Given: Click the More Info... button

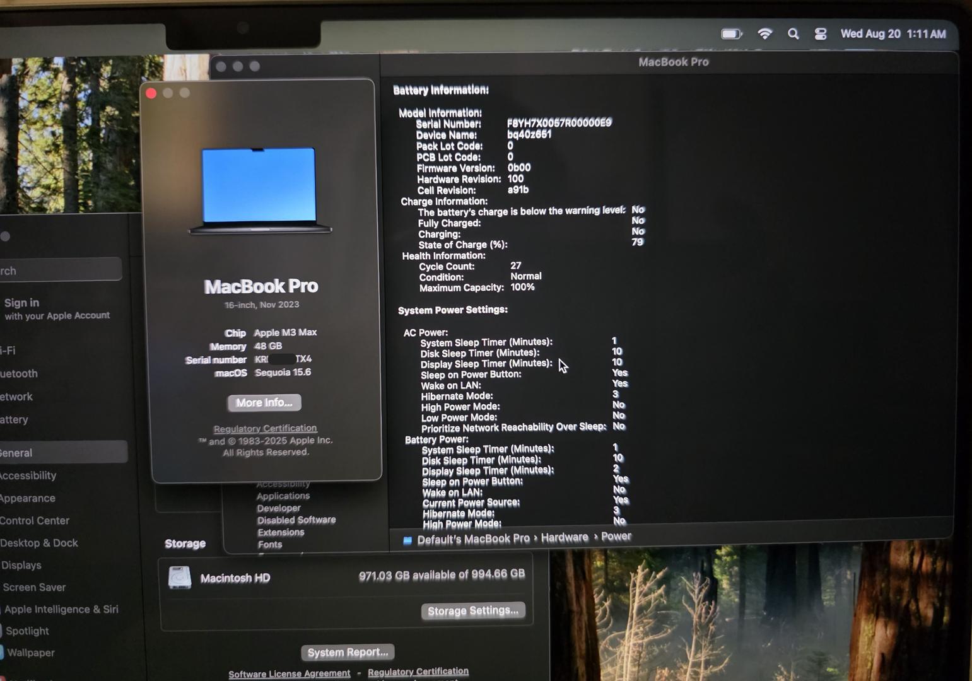Looking at the screenshot, I should [264, 402].
